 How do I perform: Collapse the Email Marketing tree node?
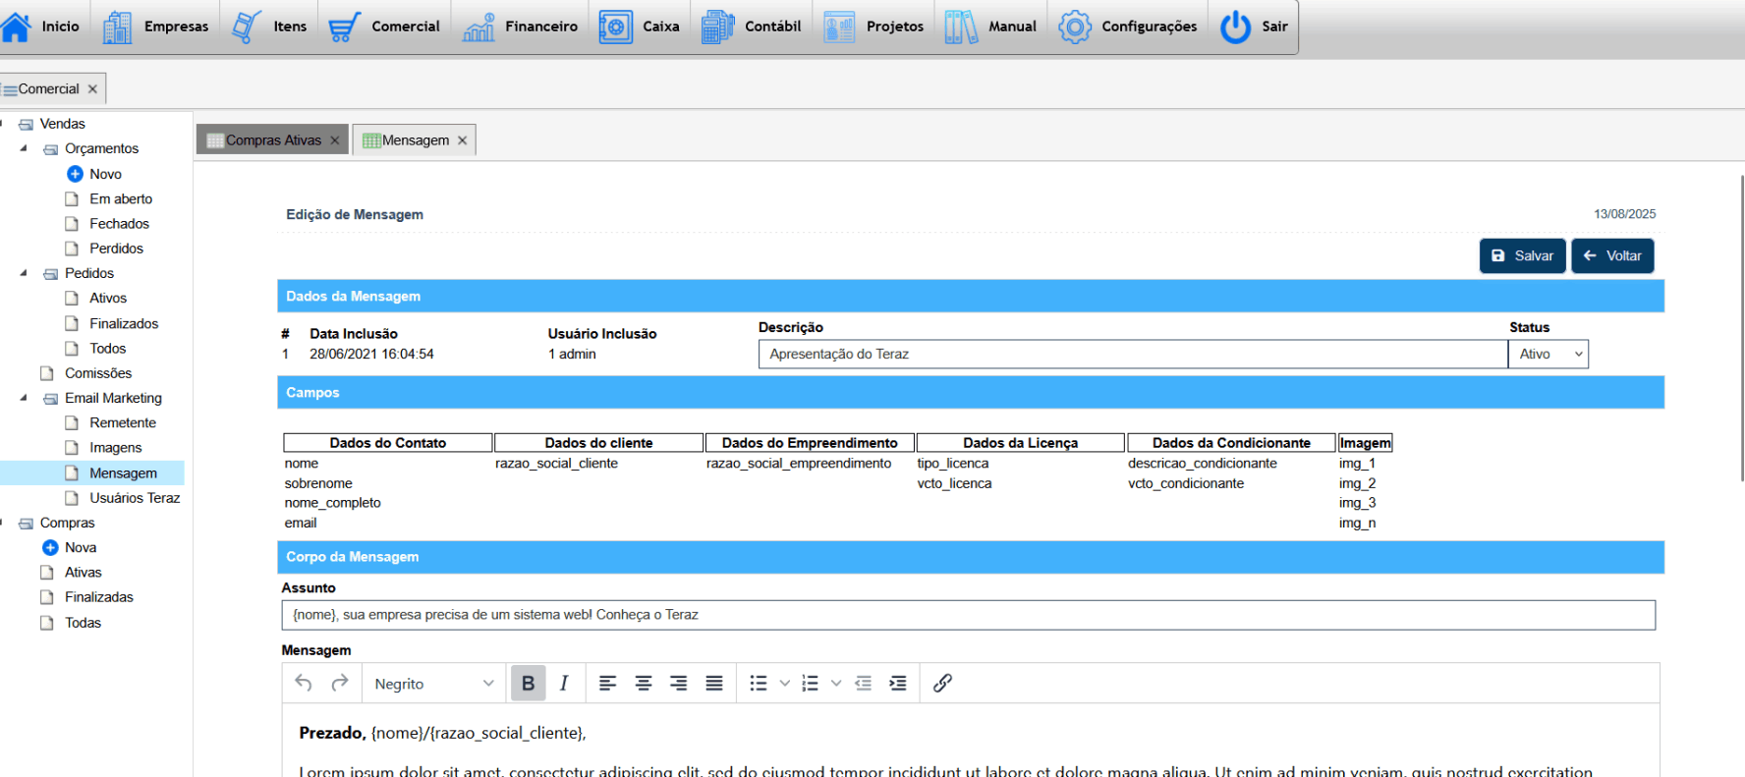pyautogui.click(x=24, y=398)
